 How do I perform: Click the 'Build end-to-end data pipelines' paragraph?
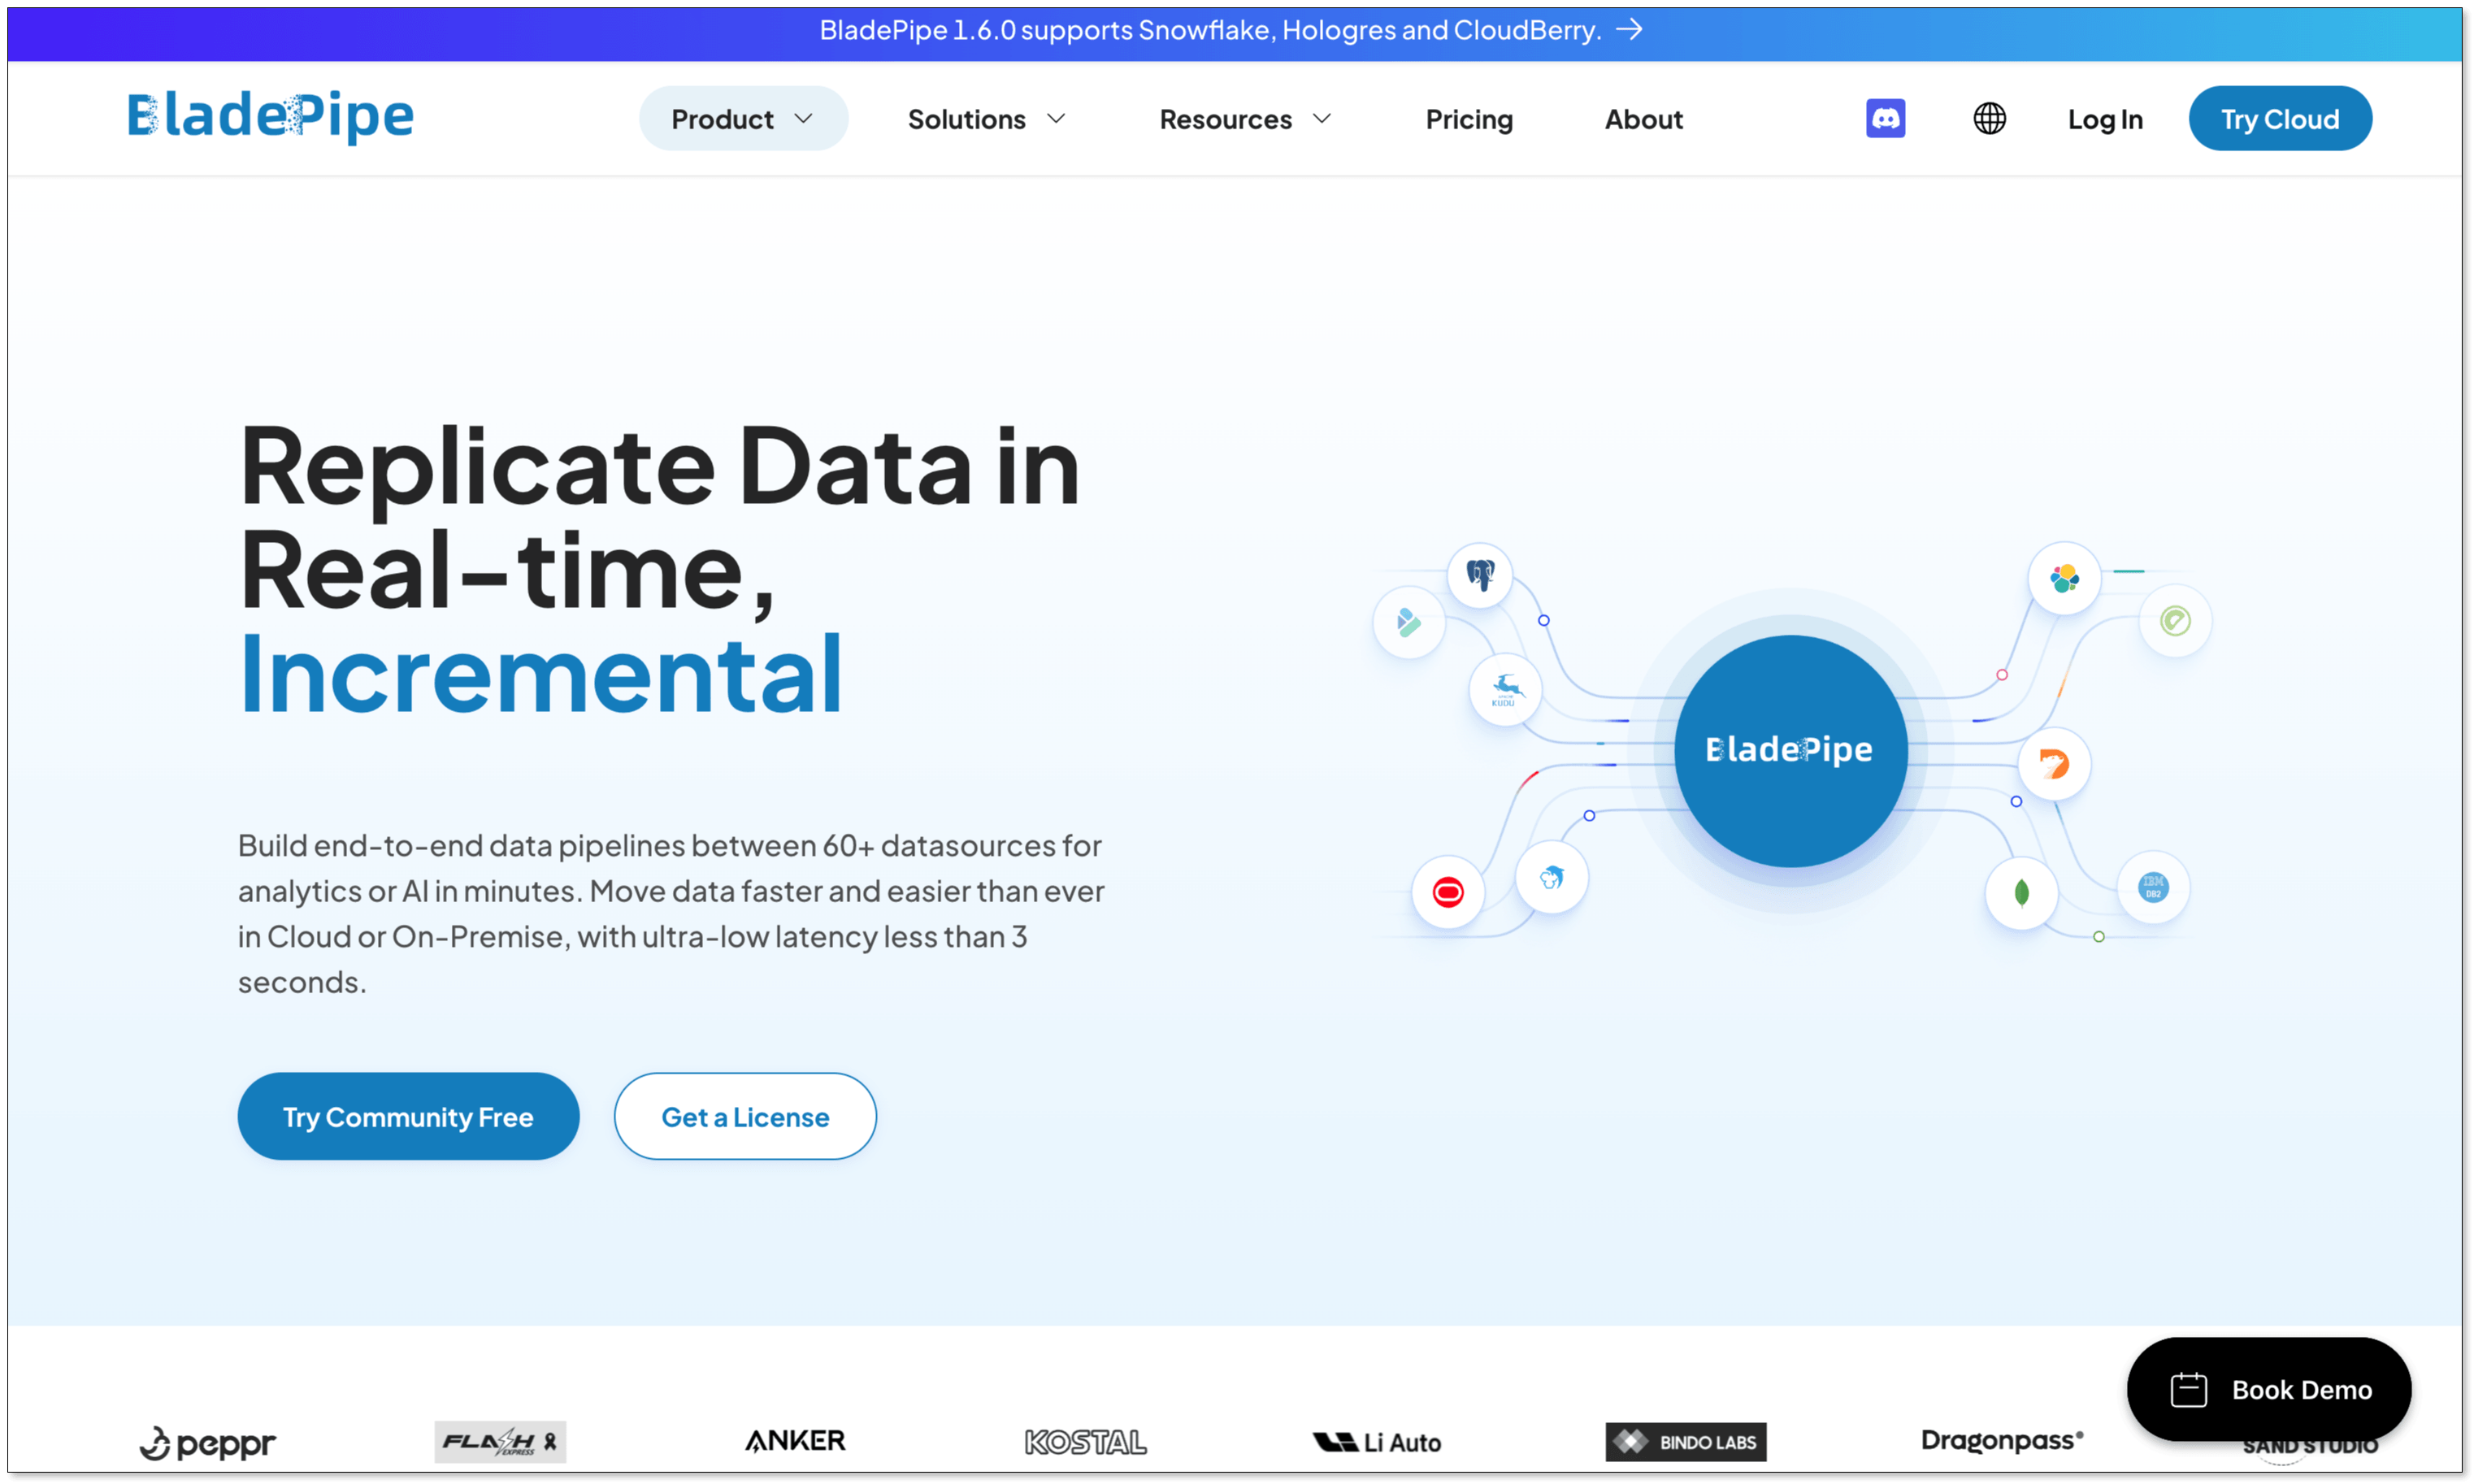click(x=671, y=913)
